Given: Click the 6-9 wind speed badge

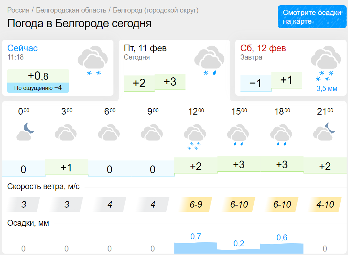Looking at the screenshot, I should pos(196,204).
